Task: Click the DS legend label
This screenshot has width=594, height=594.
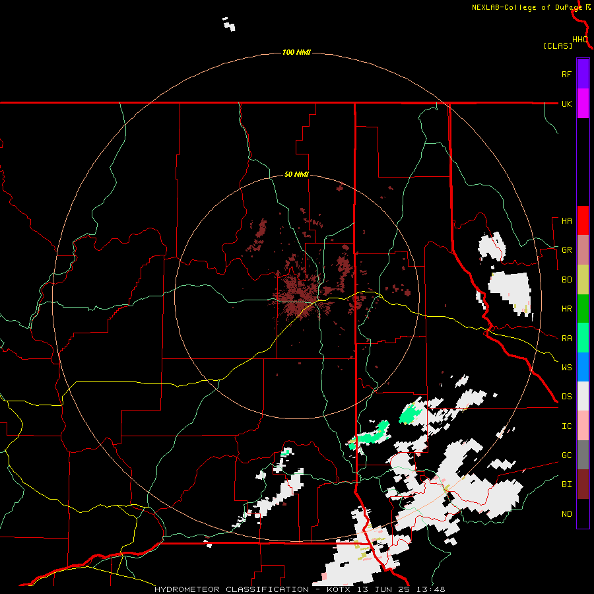Action: click(566, 397)
